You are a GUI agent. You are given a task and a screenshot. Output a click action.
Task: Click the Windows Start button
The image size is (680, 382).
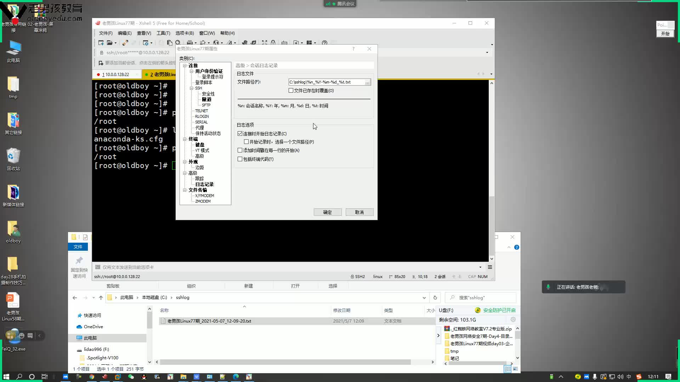tap(6, 377)
